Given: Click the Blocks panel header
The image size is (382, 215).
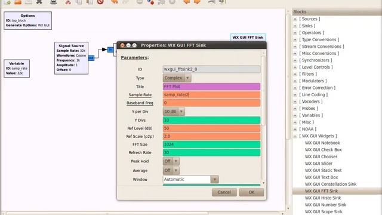Looking at the screenshot, I should pyautogui.click(x=337, y=12).
